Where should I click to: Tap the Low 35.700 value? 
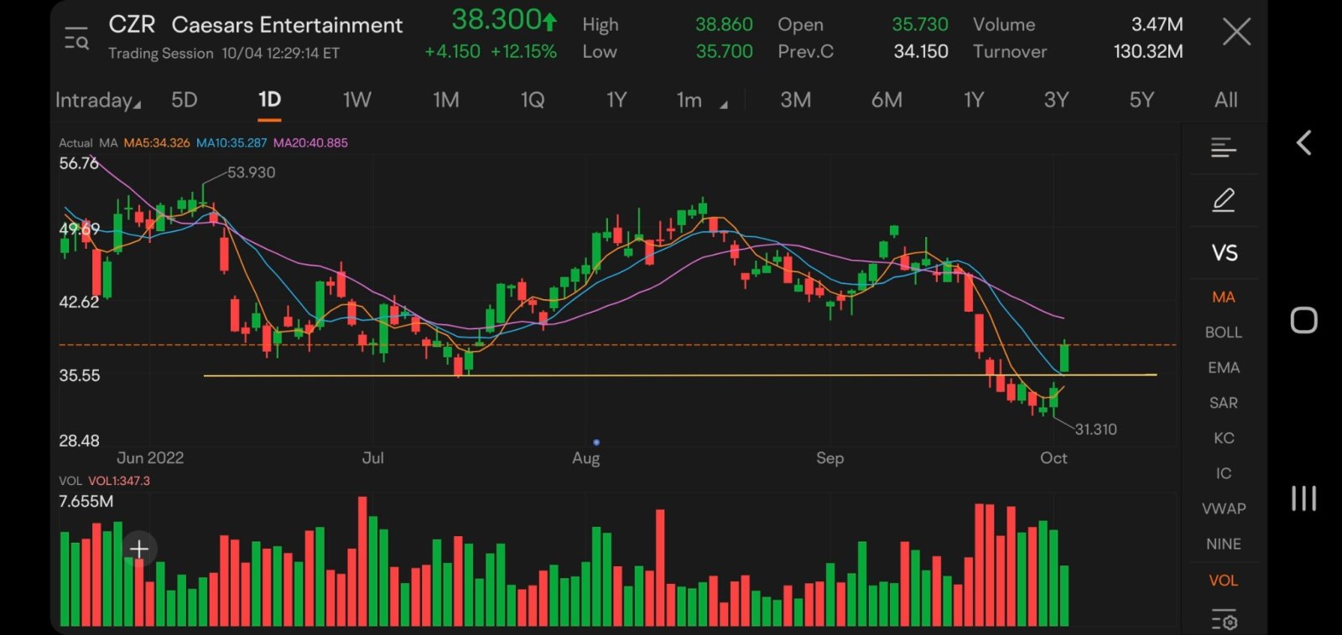click(x=724, y=52)
